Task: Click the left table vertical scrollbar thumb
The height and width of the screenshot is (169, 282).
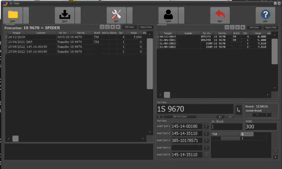Action: (149, 63)
